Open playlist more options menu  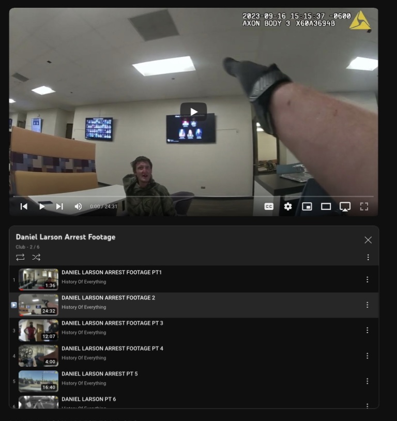click(x=368, y=257)
